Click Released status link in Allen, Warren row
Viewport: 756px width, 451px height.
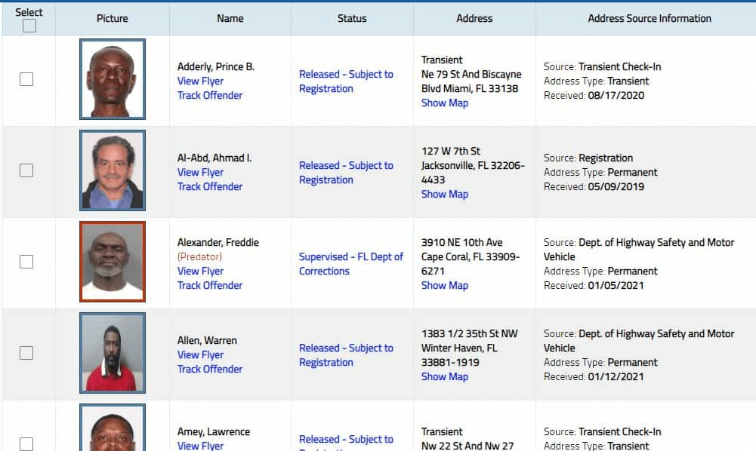tap(346, 355)
